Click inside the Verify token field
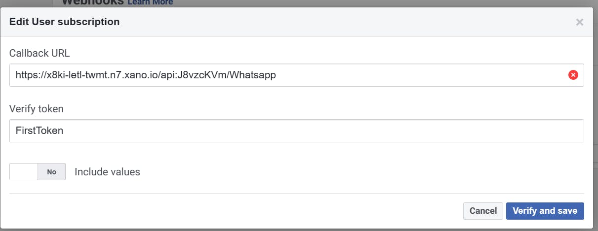Screen dimensions: 598x231 pos(296,131)
